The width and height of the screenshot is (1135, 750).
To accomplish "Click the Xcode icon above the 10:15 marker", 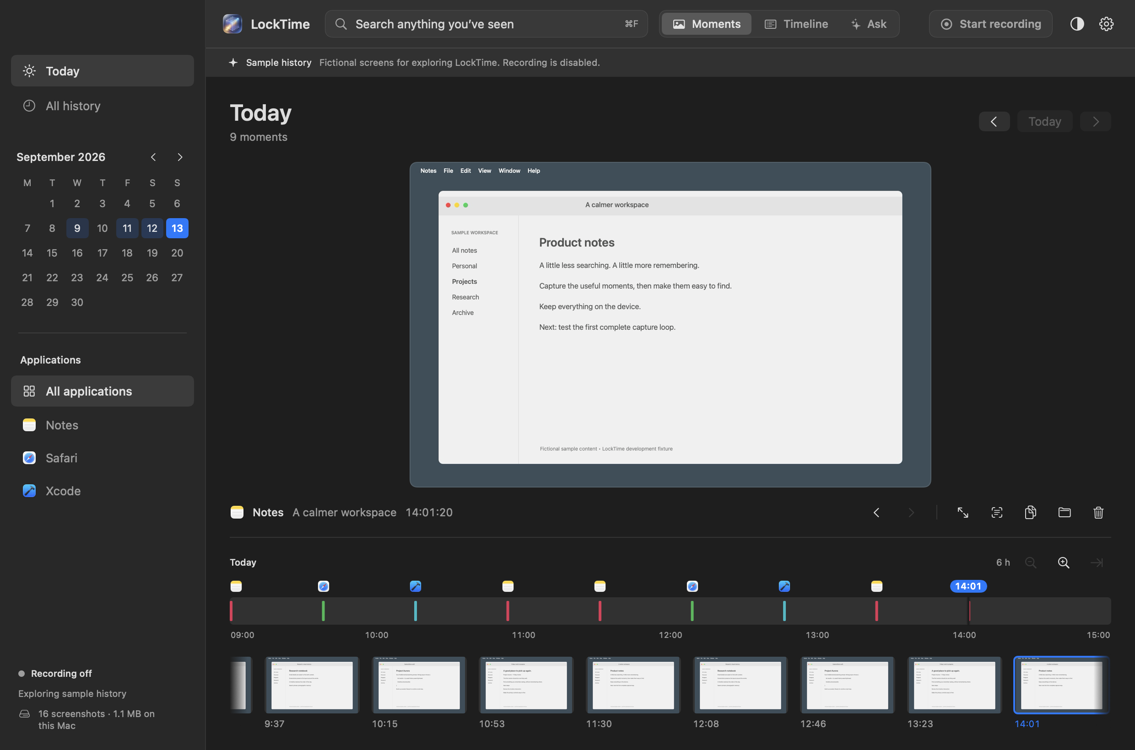I will tap(416, 586).
